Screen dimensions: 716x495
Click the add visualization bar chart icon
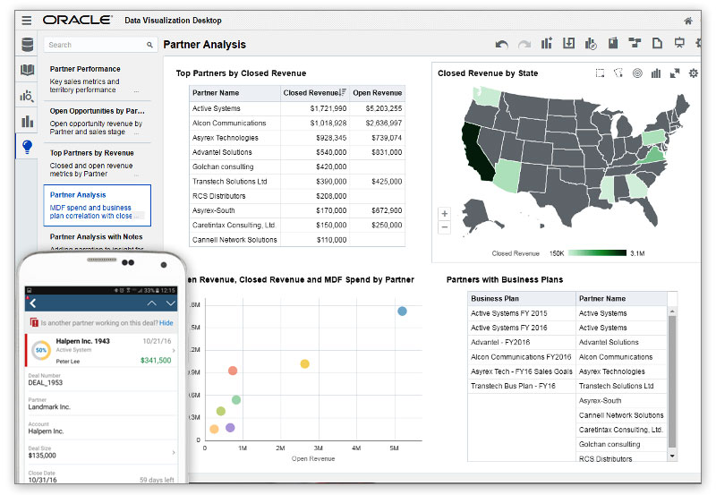click(546, 44)
